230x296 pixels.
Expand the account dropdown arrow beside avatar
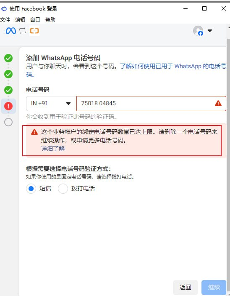(x=210, y=31)
